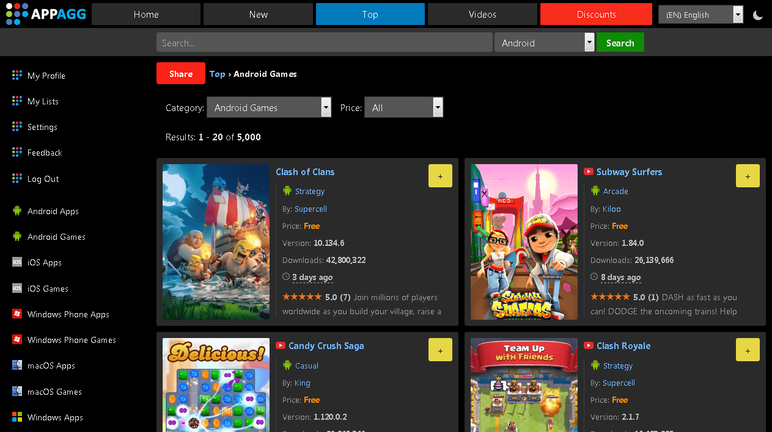Click the five-star rating for Clash of Clans
772x432 pixels.
[301, 297]
